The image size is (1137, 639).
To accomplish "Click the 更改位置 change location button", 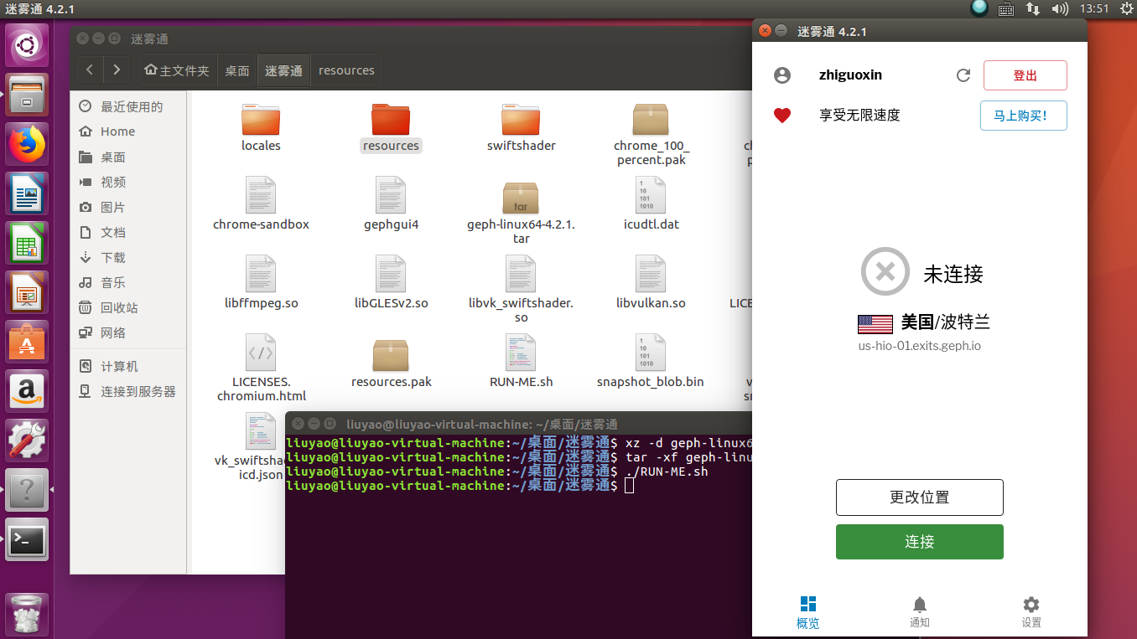I will [920, 497].
